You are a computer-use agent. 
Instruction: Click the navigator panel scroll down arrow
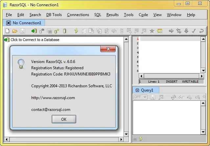tap(126, 134)
